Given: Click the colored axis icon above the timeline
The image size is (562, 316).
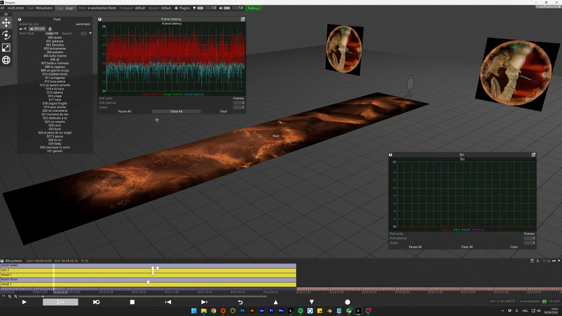Looking at the screenshot, I should point(537,261).
